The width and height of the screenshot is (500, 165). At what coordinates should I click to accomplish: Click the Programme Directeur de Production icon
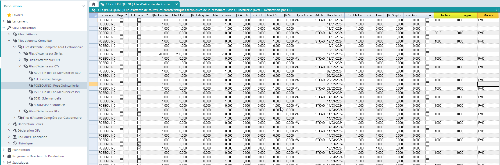point(9,156)
